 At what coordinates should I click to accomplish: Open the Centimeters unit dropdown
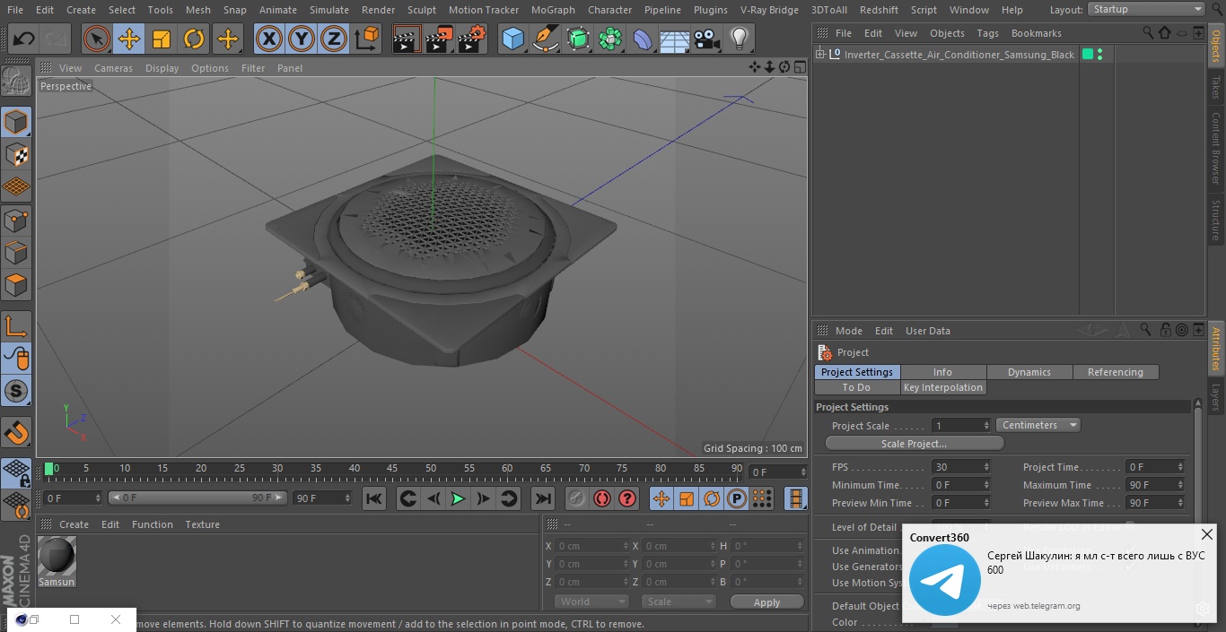1038,425
